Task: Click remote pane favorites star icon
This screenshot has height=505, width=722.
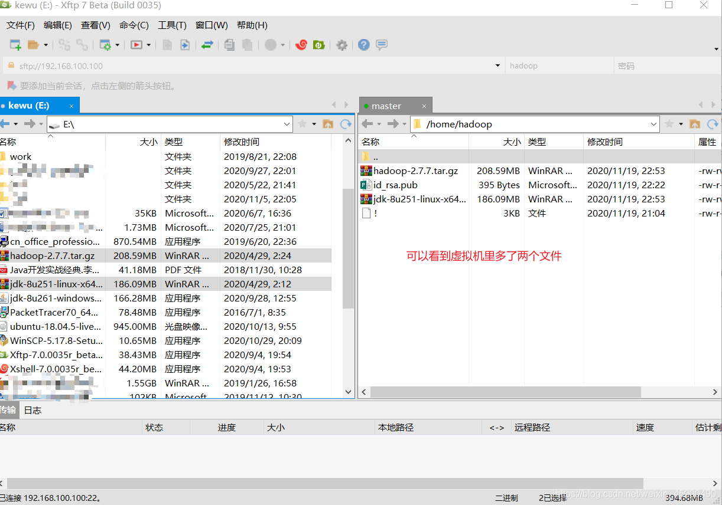Action: pos(669,124)
